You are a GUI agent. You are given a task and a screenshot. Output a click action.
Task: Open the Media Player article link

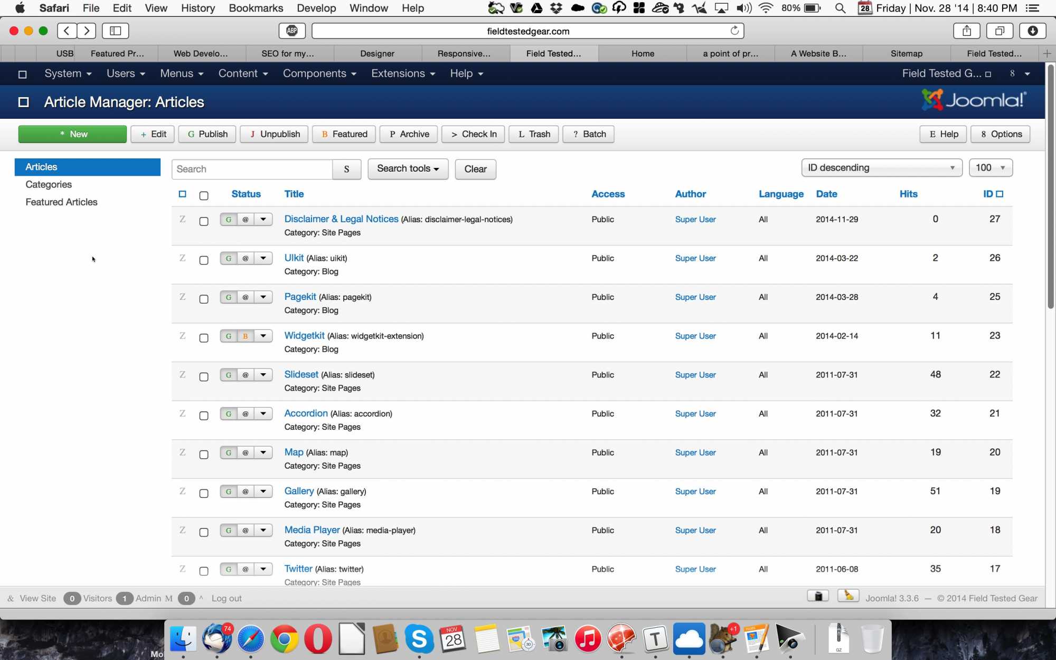tap(312, 530)
